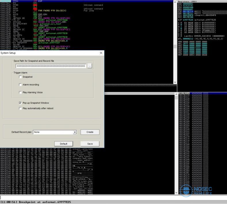Check the Snapshot trigger alarm checkbox
The height and width of the screenshot is (204, 227).
[x=20, y=77]
